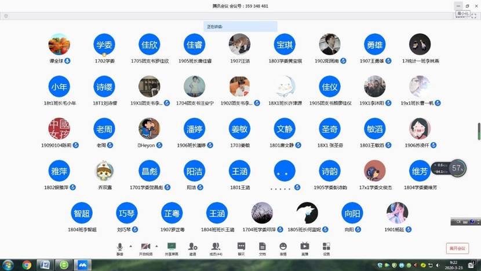Select the 谭全球 participant avatar
Image resolution: width=481 pixels, height=271 pixels.
tap(59, 44)
